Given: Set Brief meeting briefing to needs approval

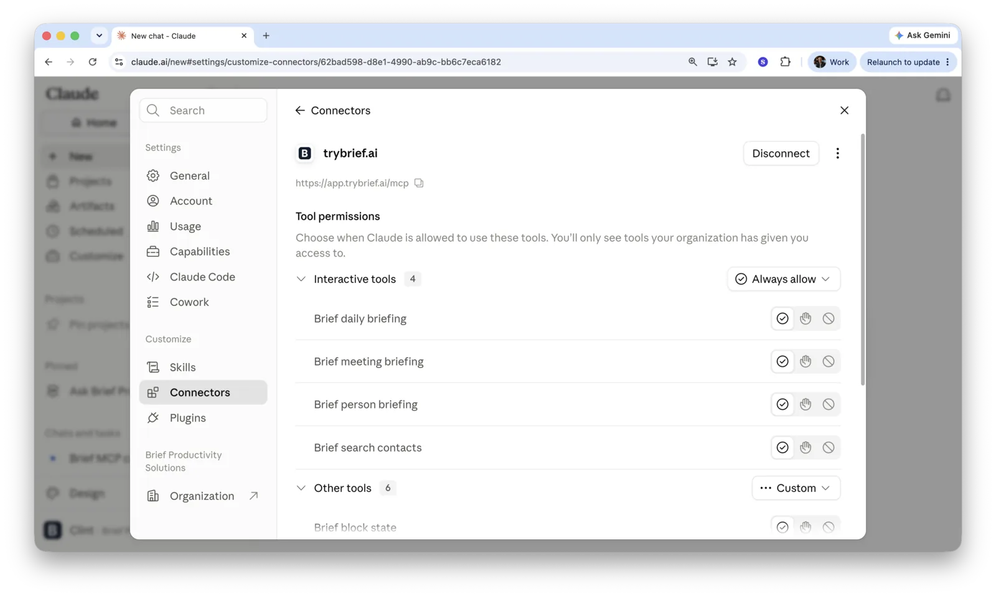Looking at the screenshot, I should point(806,362).
